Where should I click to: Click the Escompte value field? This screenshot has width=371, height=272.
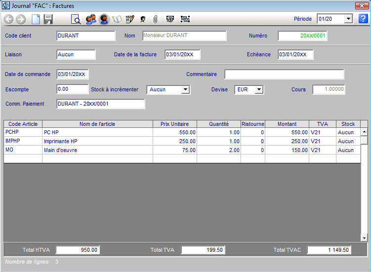[x=73, y=89]
